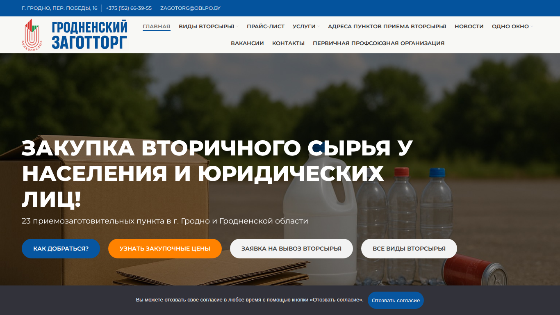Click the Как добраться? button
The height and width of the screenshot is (315, 560).
click(x=61, y=249)
